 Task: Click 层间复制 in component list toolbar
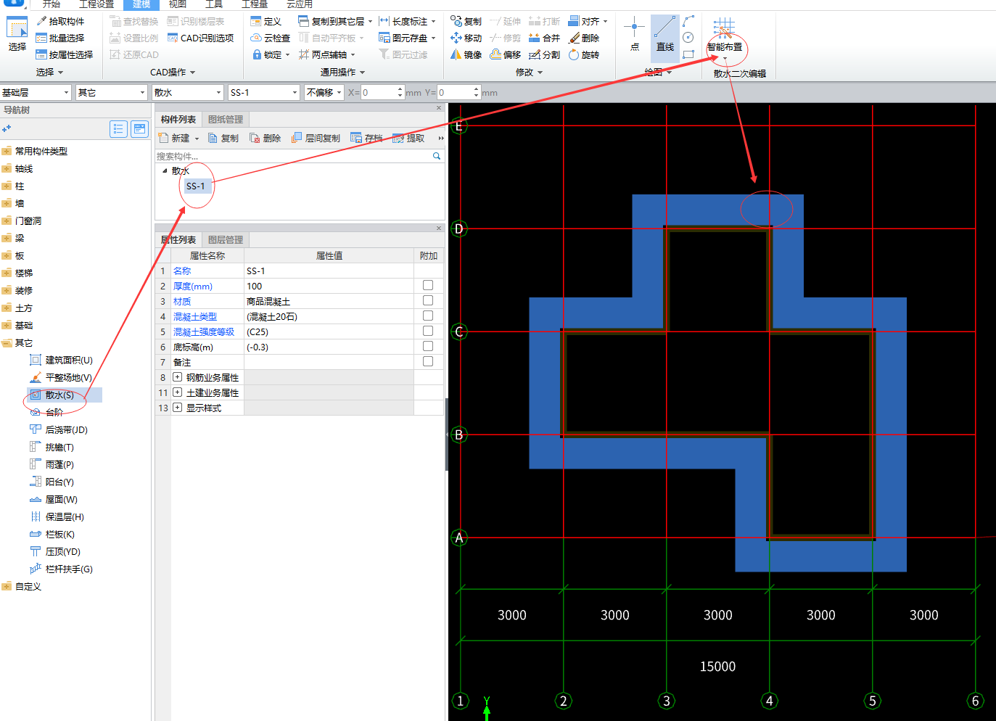click(316, 138)
